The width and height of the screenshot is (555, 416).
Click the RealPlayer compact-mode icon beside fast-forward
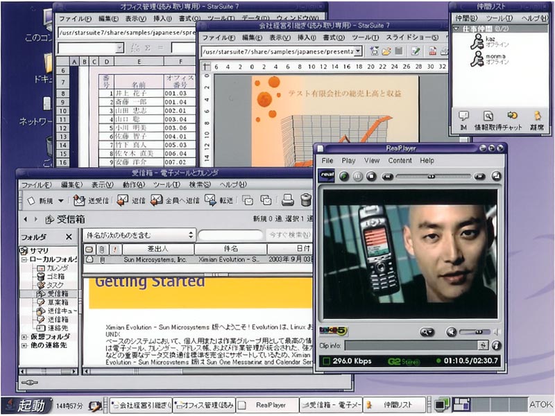pyautogui.click(x=496, y=176)
